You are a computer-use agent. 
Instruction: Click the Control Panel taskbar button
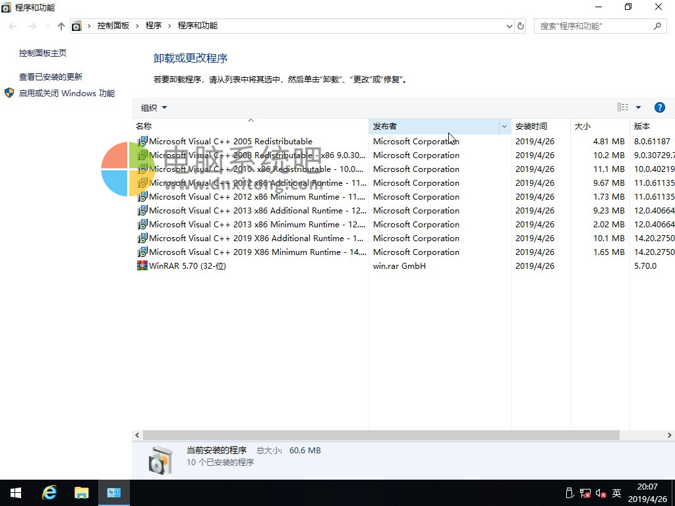(x=113, y=493)
